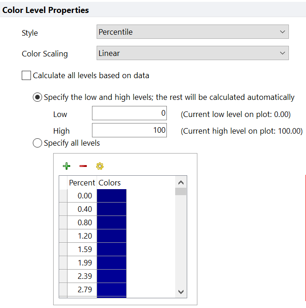Click the Percent column header
The image size is (306, 308).
pyautogui.click(x=82, y=183)
